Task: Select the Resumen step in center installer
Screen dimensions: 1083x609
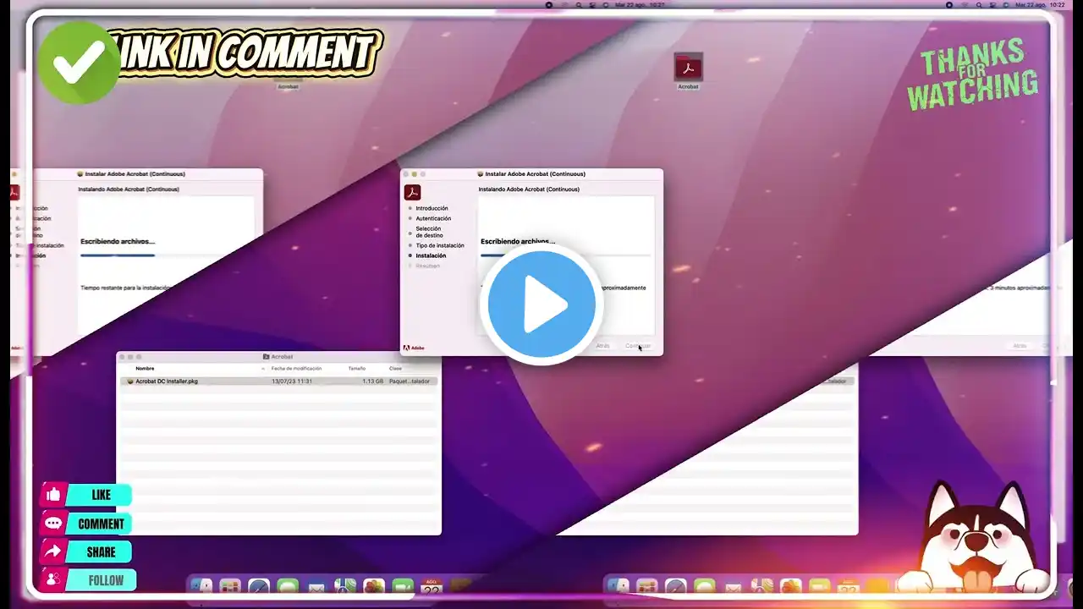Action: pos(427,266)
